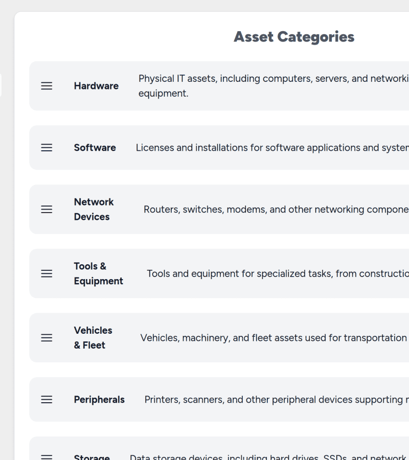Click the vehicles, machinery, and fleet assets description
The width and height of the screenshot is (409, 460).
click(274, 338)
